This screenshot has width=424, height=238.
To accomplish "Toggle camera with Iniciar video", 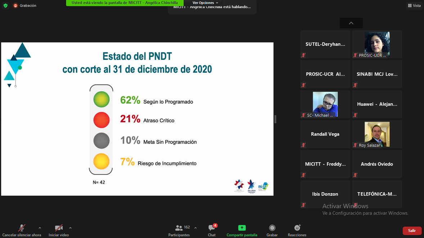I will tap(58, 230).
